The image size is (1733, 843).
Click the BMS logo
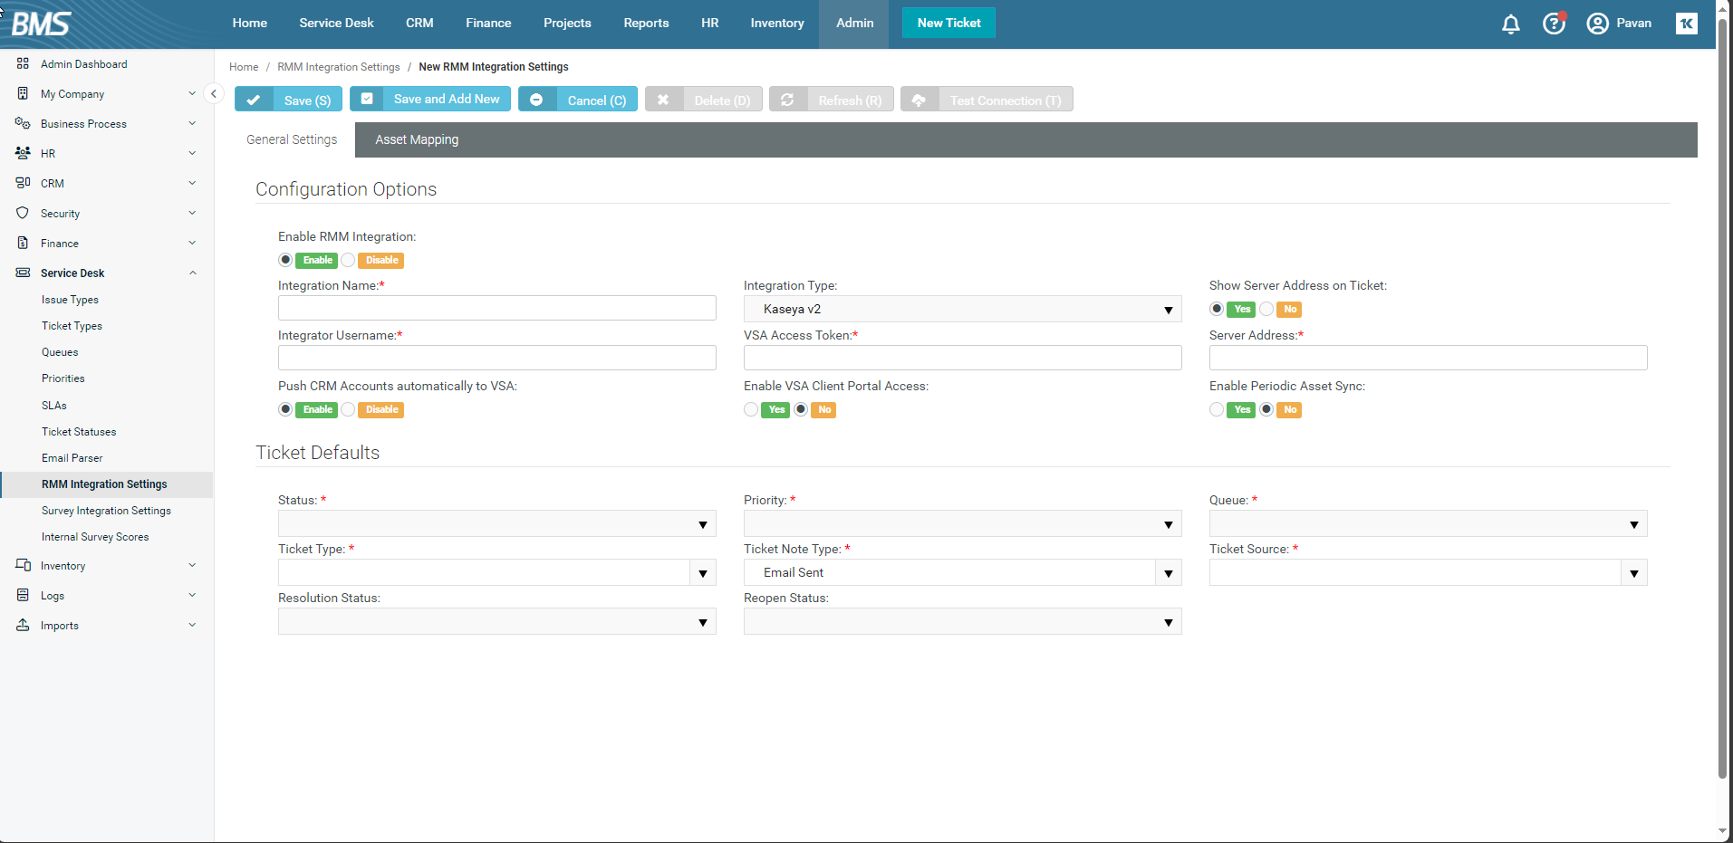[x=41, y=24]
